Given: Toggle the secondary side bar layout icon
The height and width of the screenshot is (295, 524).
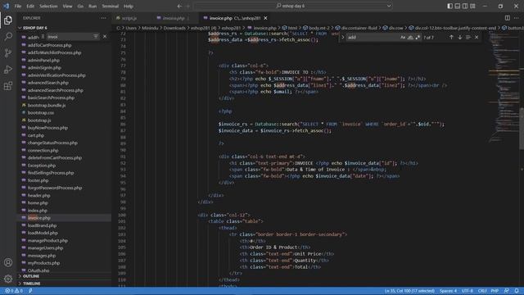Looking at the screenshot, I should coord(465,6).
